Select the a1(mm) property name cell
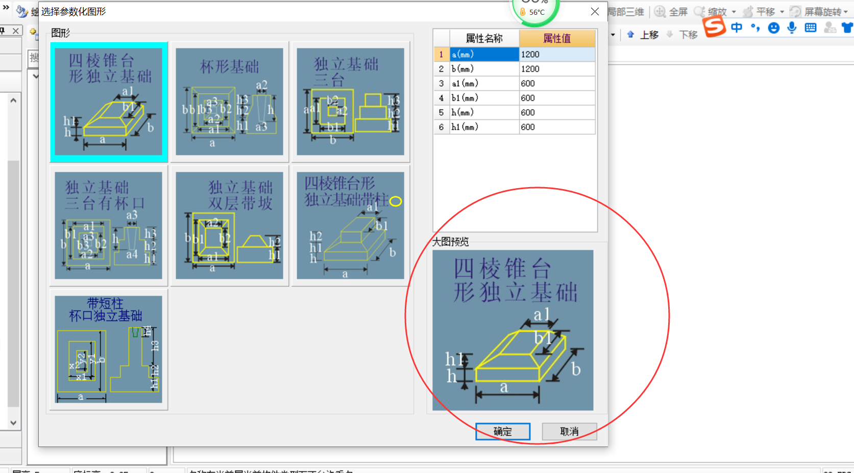Screen dimensions: 854x473 484,83
